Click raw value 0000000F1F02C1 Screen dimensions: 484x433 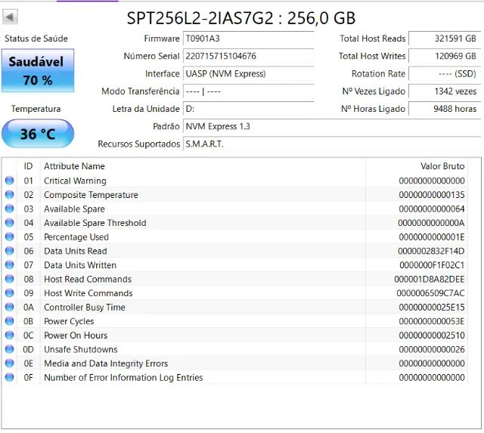[x=432, y=265]
